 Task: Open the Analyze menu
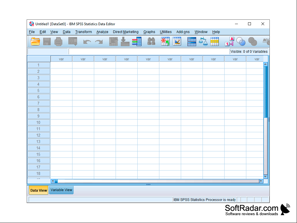(x=102, y=32)
